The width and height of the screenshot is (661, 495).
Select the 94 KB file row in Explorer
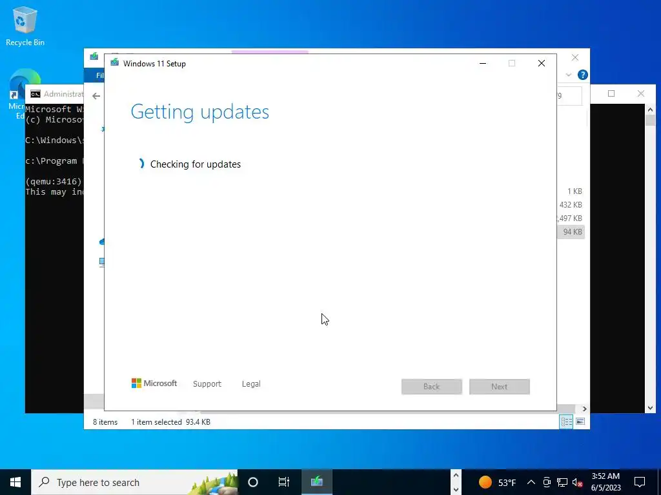(571, 232)
